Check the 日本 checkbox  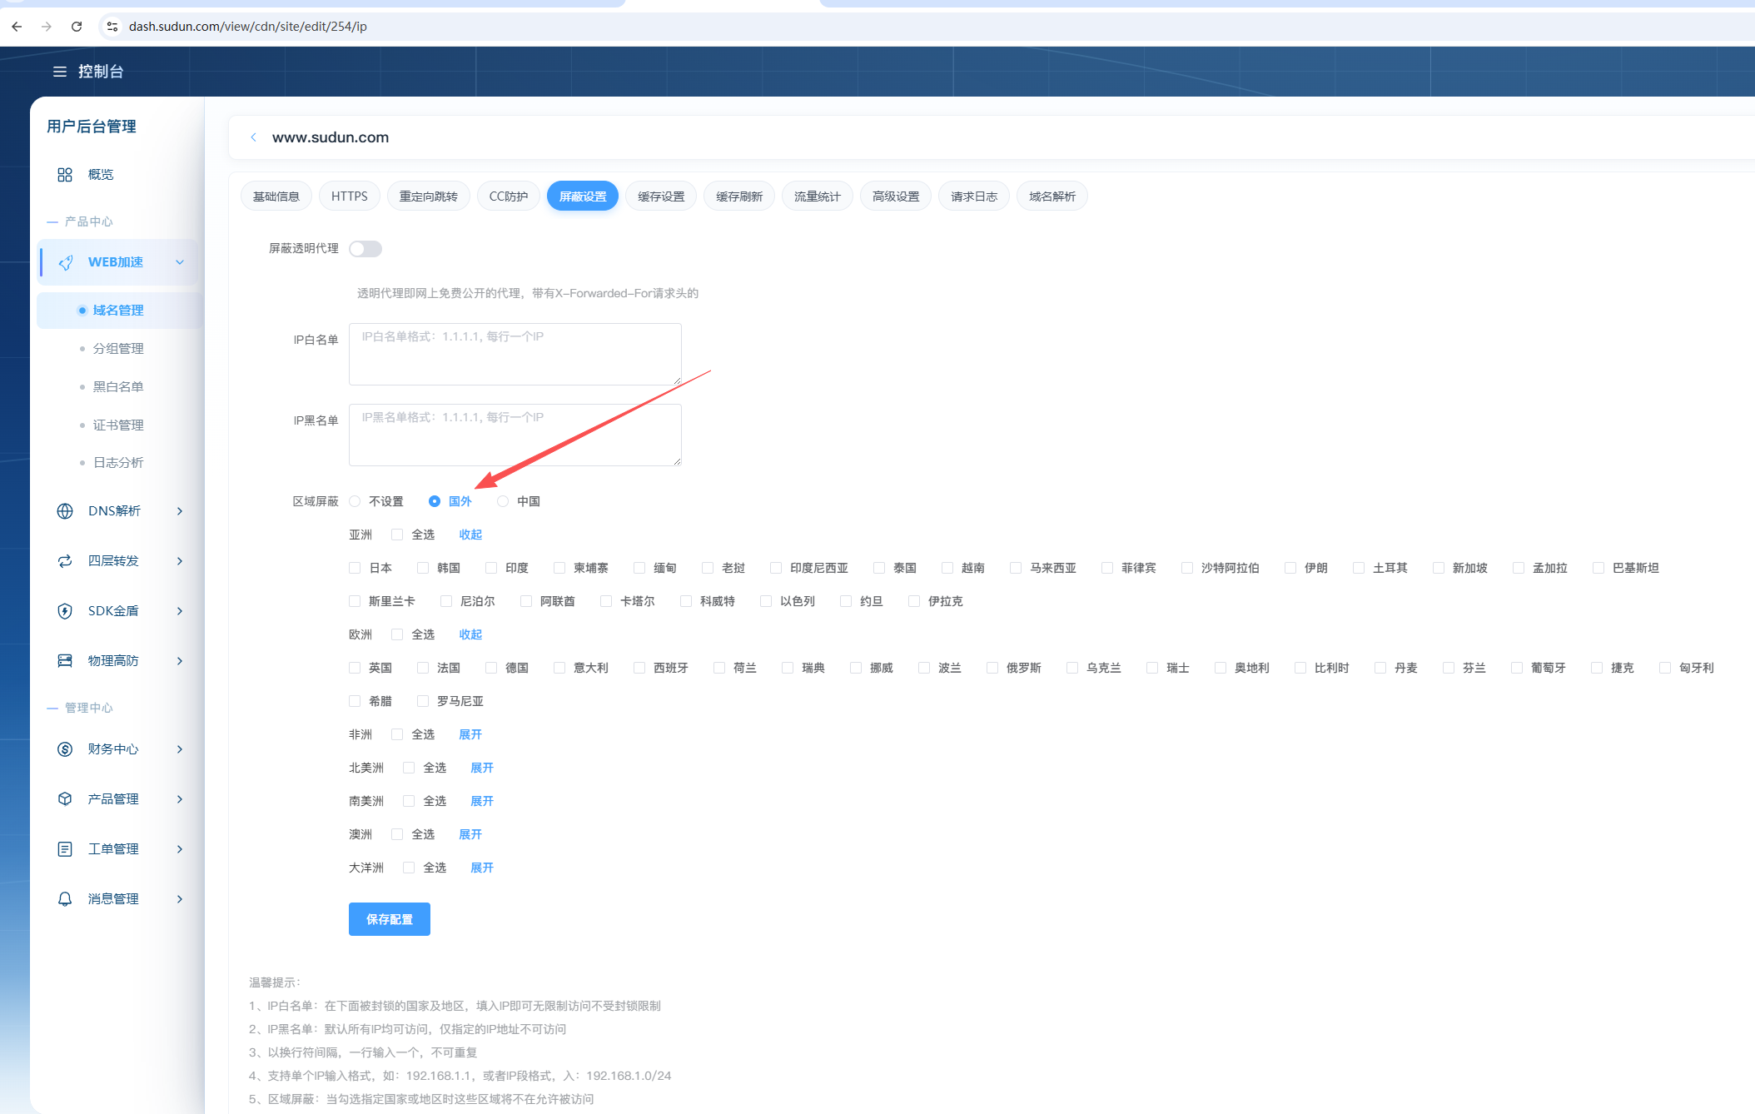(355, 568)
